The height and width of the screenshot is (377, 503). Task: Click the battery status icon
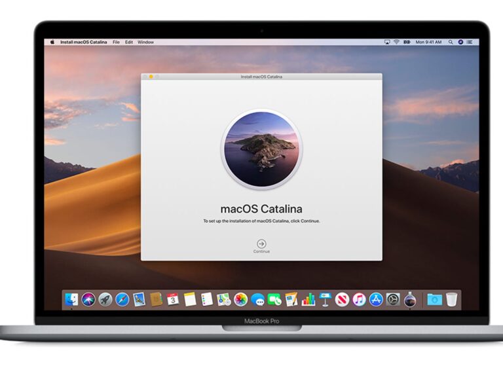click(407, 42)
